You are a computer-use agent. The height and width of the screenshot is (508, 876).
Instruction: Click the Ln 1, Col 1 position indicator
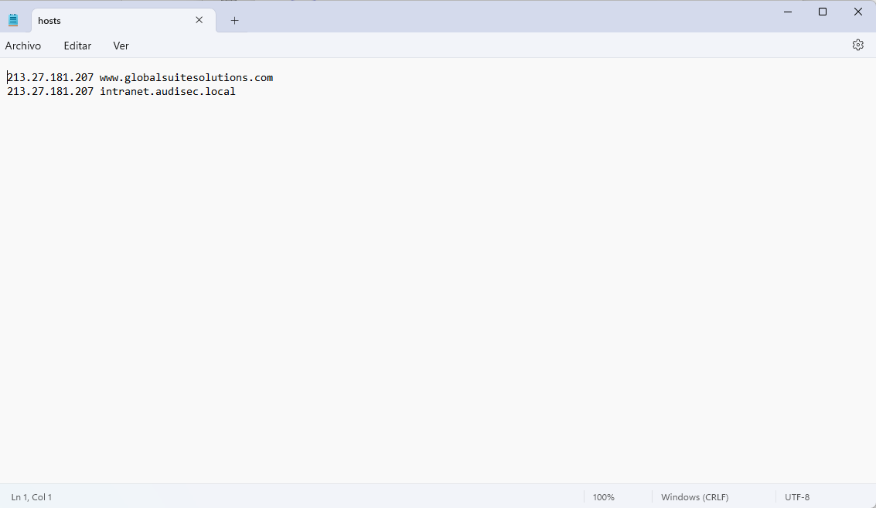point(32,497)
